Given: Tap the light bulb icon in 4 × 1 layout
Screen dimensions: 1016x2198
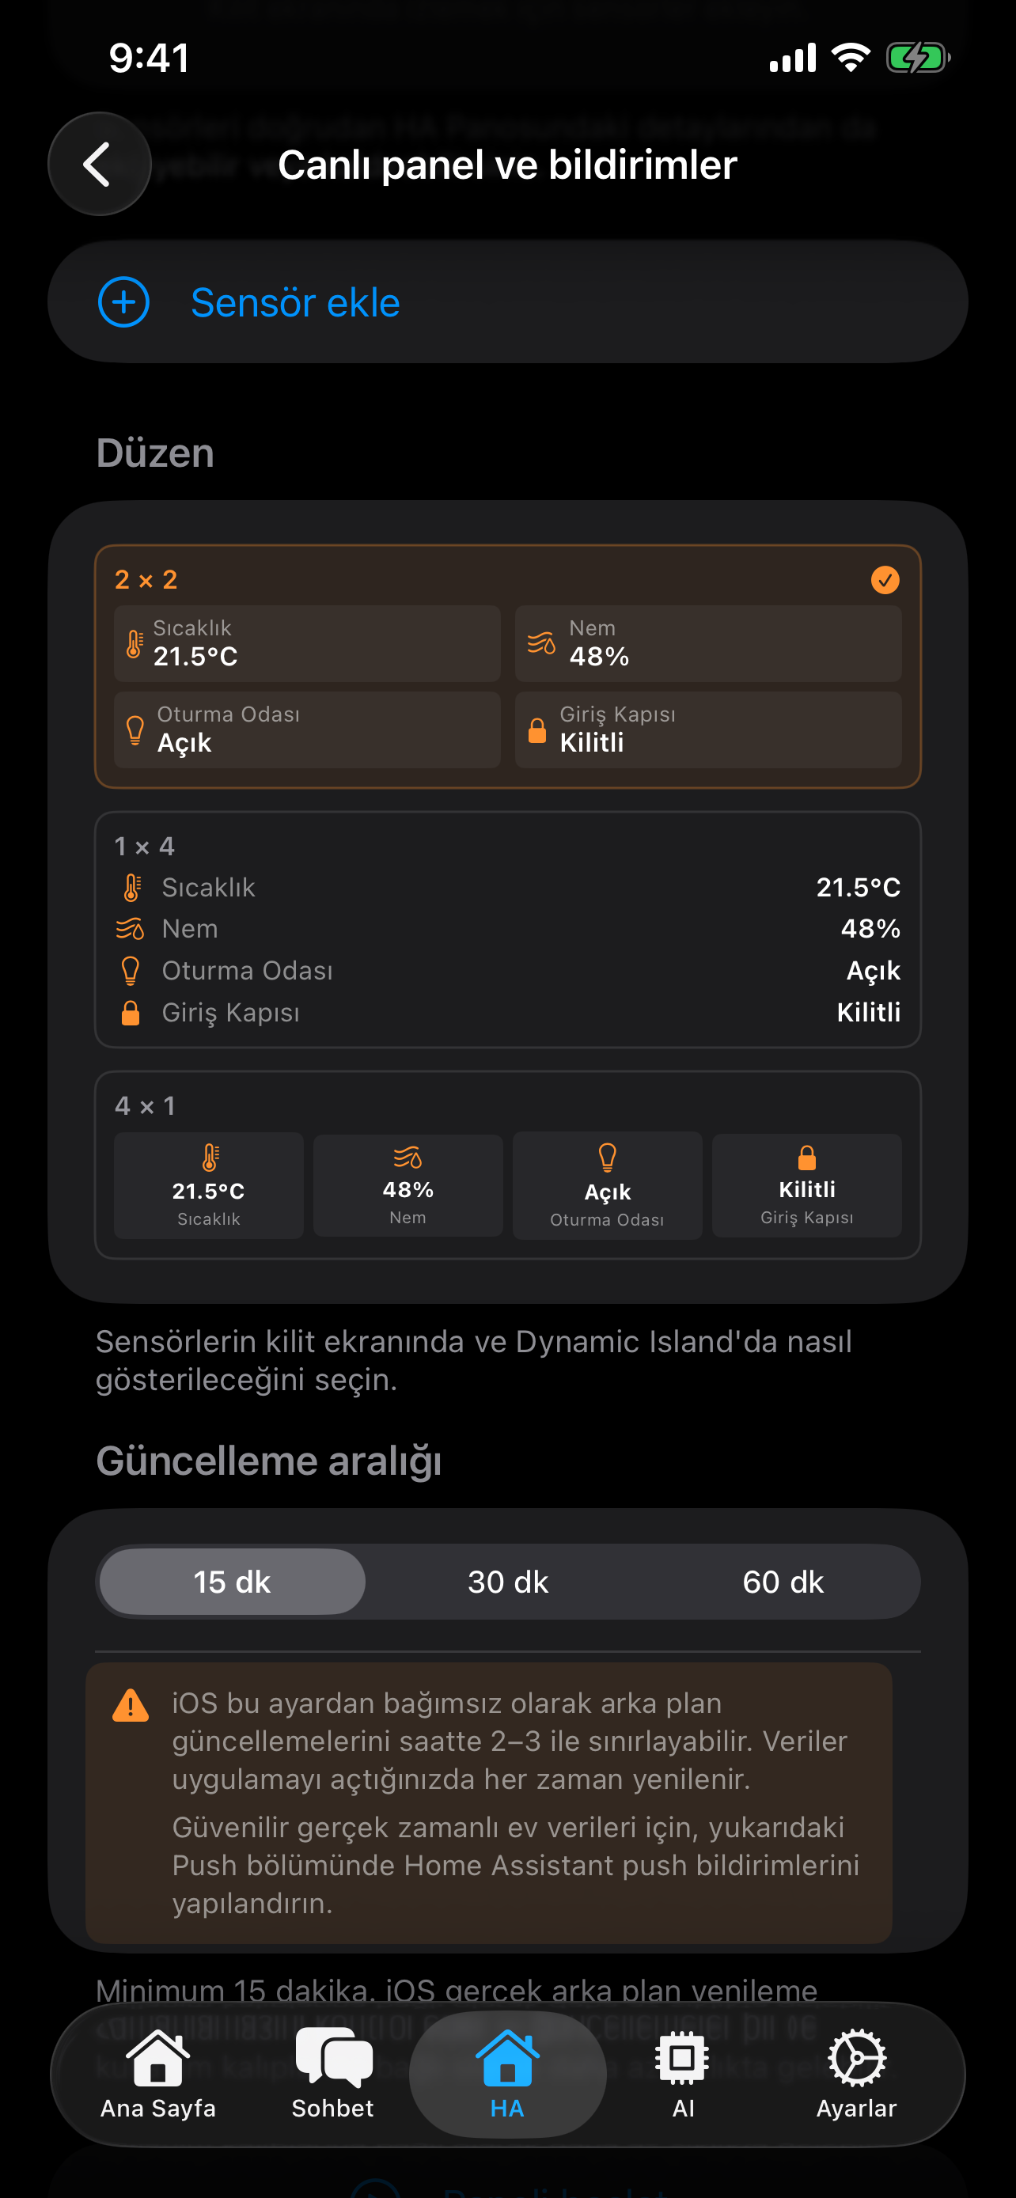Looking at the screenshot, I should pyautogui.click(x=608, y=1157).
